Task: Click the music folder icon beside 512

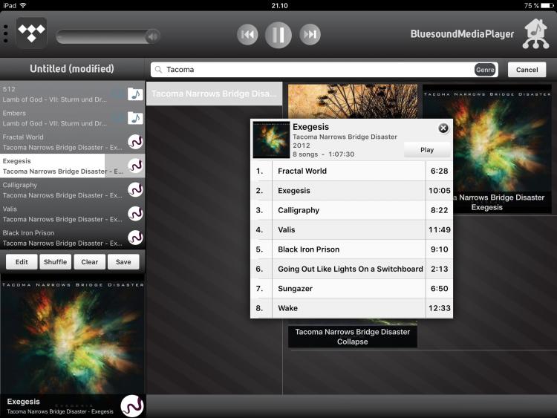Action: (135, 94)
